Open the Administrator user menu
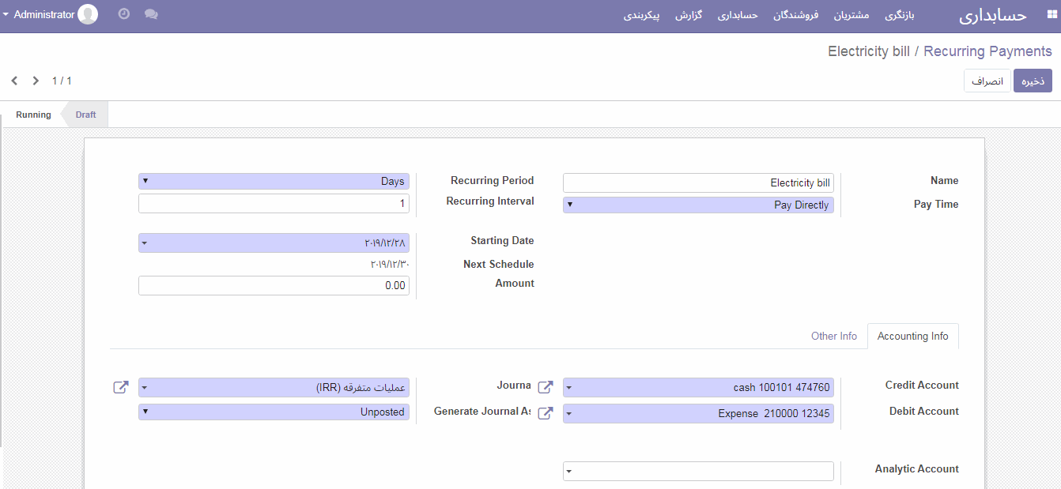 (50, 14)
